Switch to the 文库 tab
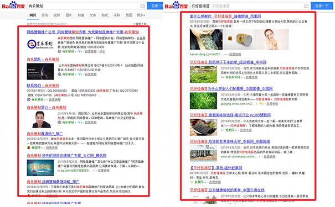Screen dimensions: 335x207 92,15
